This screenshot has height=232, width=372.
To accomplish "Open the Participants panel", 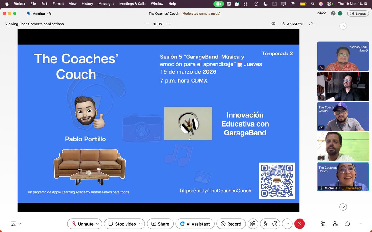I will 335,224.
